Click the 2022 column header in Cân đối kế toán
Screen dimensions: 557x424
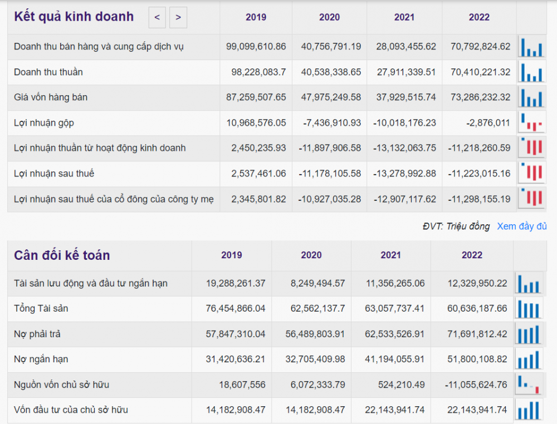click(472, 255)
